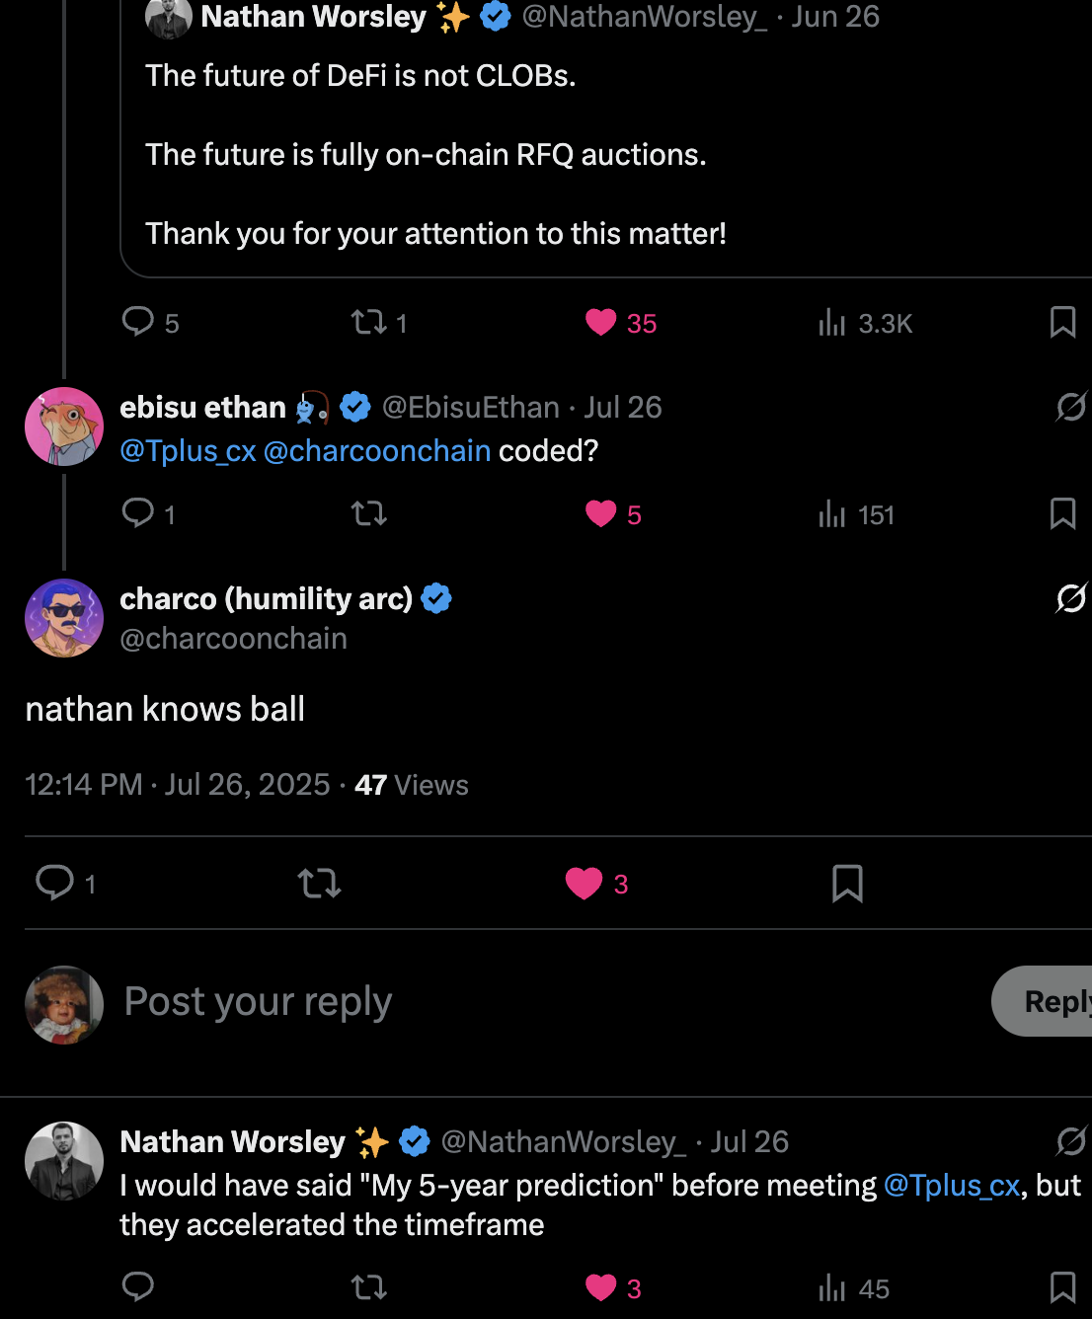Reply to ebisu ethan's "coded?" post
Image resolution: width=1092 pixels, height=1319 pixels.
[x=137, y=513]
